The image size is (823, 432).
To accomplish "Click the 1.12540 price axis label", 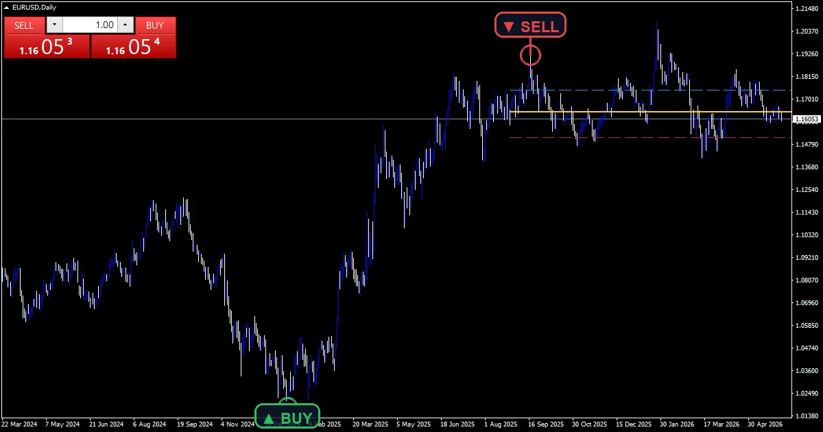I will 807,190.
